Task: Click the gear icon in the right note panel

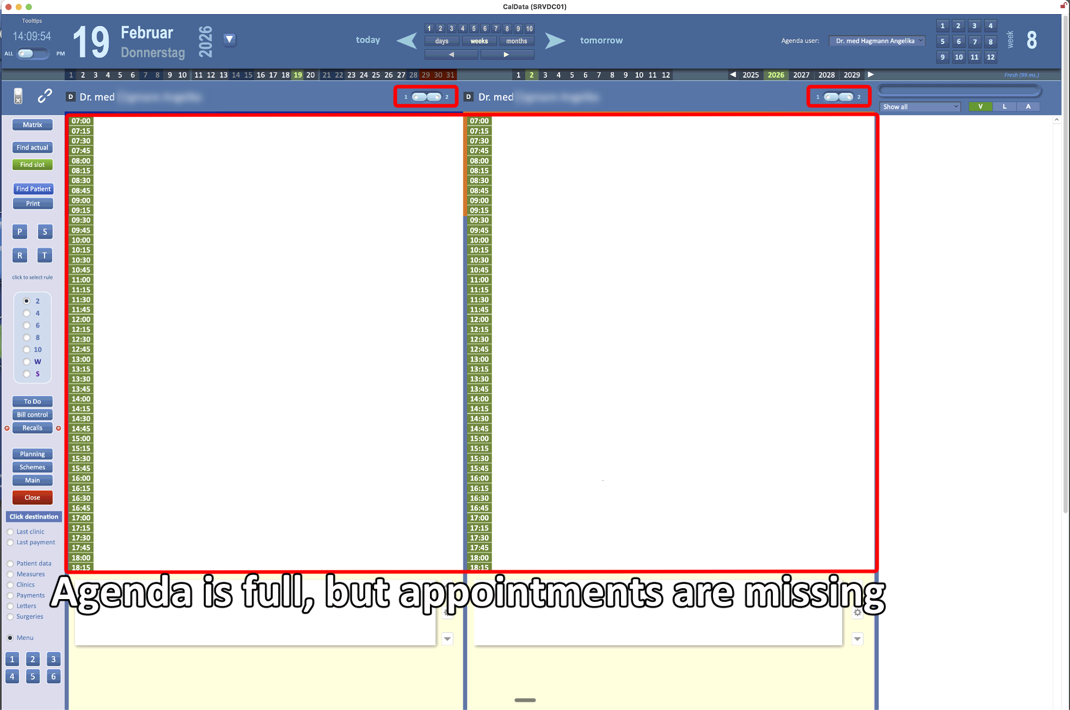Action: click(857, 613)
